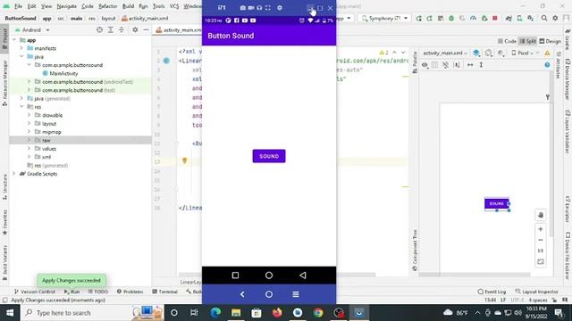Tap the Android recents square button
Screen dimensions: 572x321
[x=235, y=276]
